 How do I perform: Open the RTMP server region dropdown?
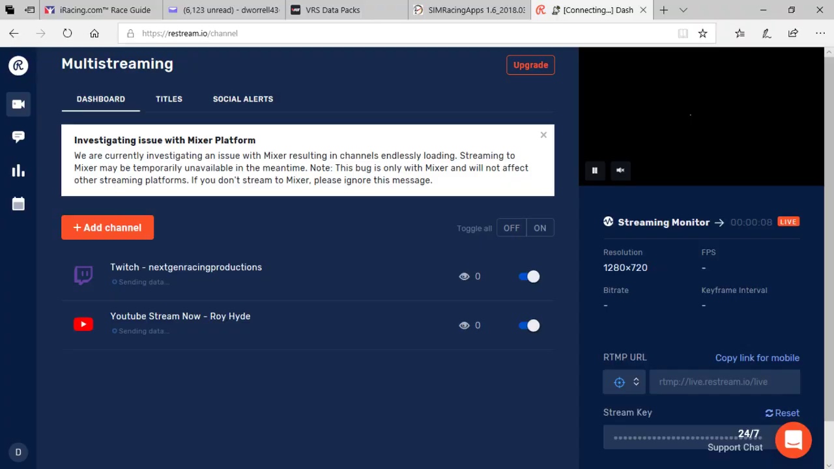(624, 382)
